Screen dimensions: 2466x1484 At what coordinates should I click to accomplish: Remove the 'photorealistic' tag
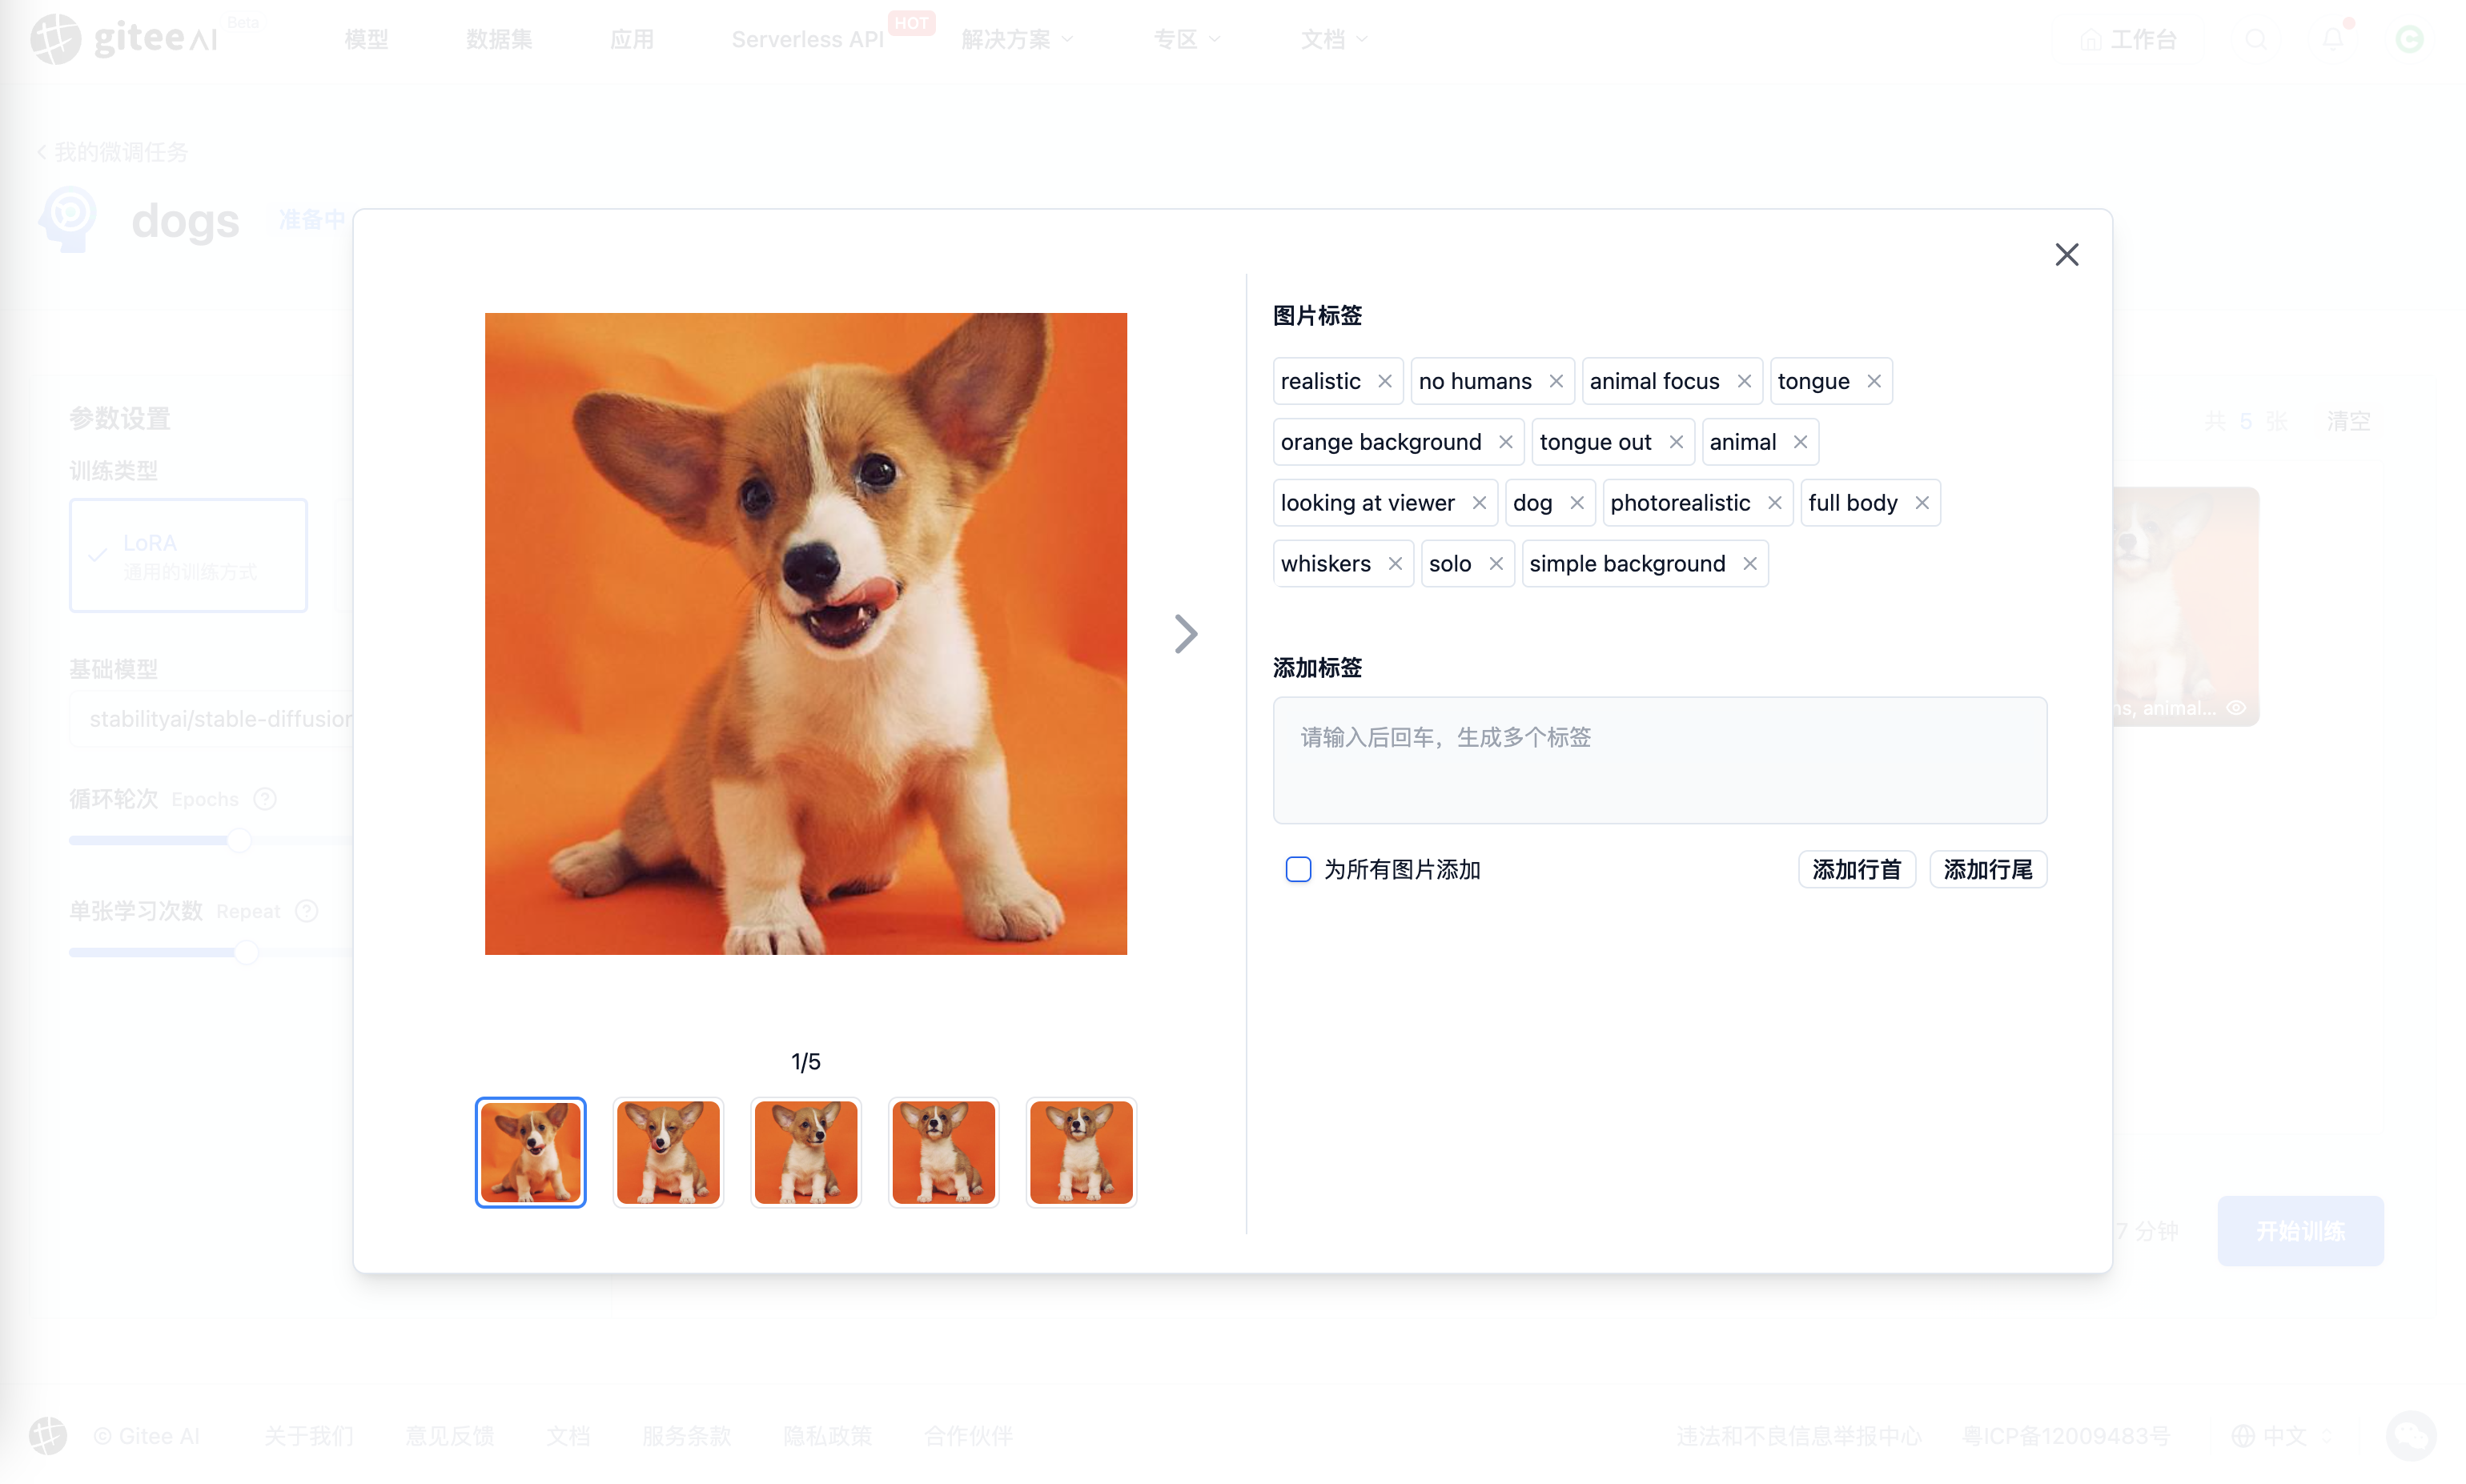coord(1774,503)
